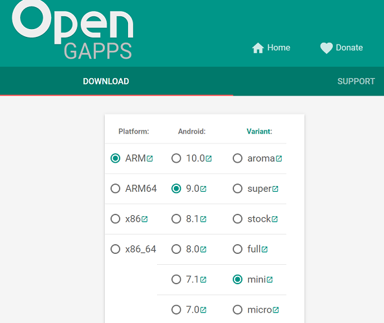The image size is (384, 323).
Task: Switch to the DOWNLOAD tab
Action: coord(106,81)
